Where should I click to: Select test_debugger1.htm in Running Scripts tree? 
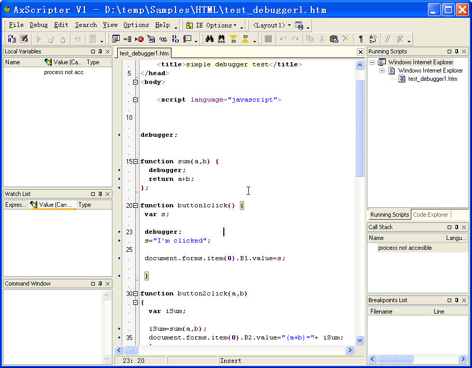click(x=432, y=79)
